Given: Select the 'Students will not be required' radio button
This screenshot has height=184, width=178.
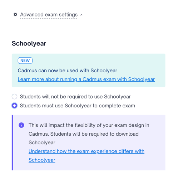Looking at the screenshot, I should [x=14, y=97].
